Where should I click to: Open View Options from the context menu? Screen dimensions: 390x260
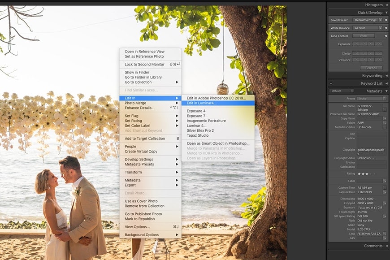pyautogui.click(x=150, y=227)
